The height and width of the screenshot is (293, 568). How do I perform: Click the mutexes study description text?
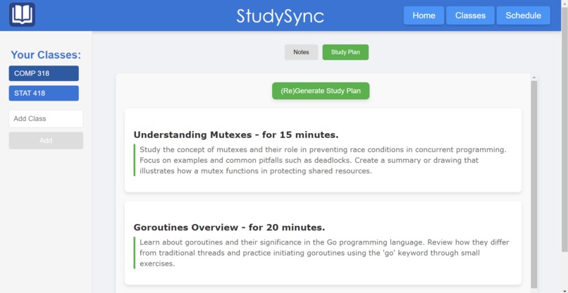click(x=323, y=160)
